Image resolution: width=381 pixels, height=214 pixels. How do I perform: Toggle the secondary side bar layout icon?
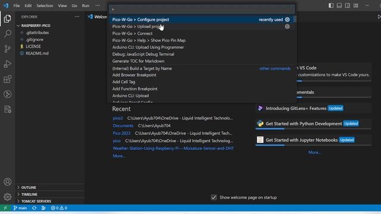coord(348,5)
